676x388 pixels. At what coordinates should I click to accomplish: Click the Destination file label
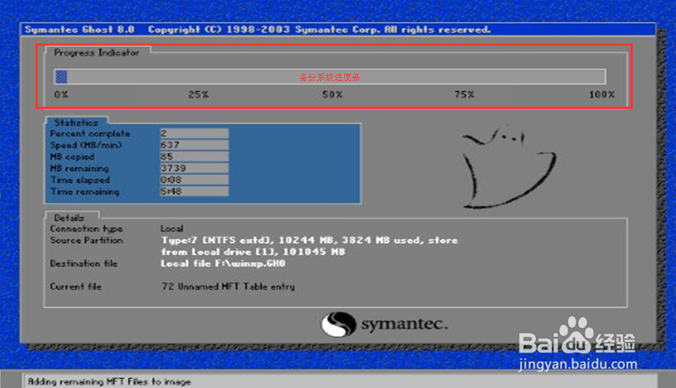coord(83,264)
